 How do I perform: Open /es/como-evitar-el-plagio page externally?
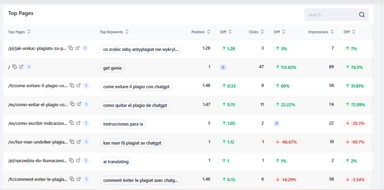tap(79, 104)
